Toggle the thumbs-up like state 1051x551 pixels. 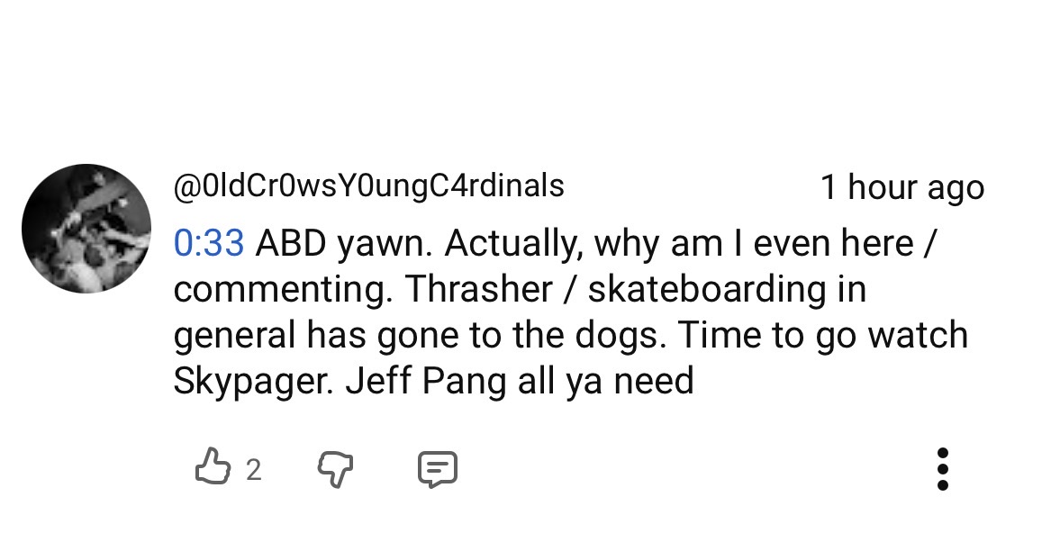pyautogui.click(x=213, y=468)
